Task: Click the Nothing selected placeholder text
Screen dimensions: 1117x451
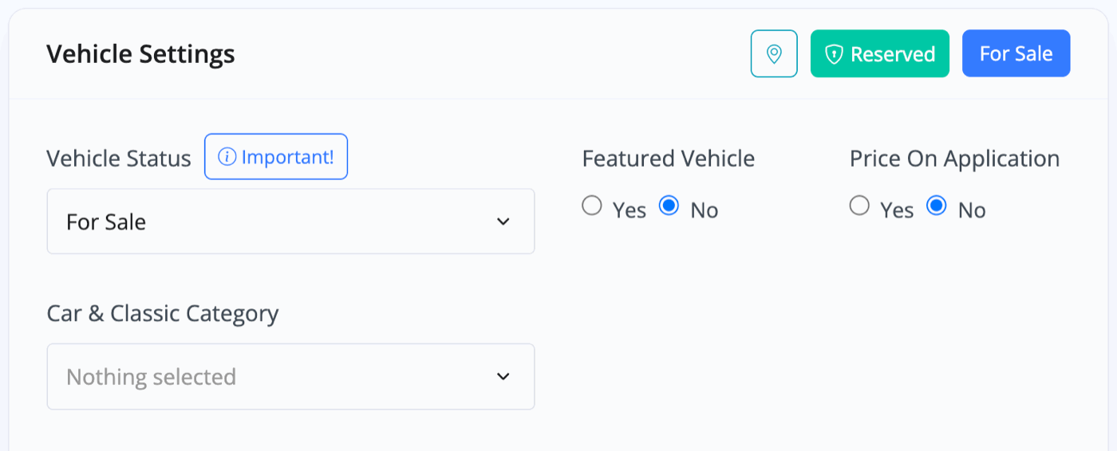Action: (x=151, y=376)
